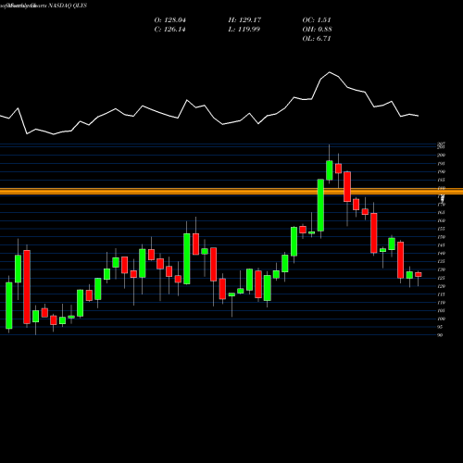The image size is (463, 463).
Task: Click the OH: 0.88 readout
Action: [x=317, y=30]
